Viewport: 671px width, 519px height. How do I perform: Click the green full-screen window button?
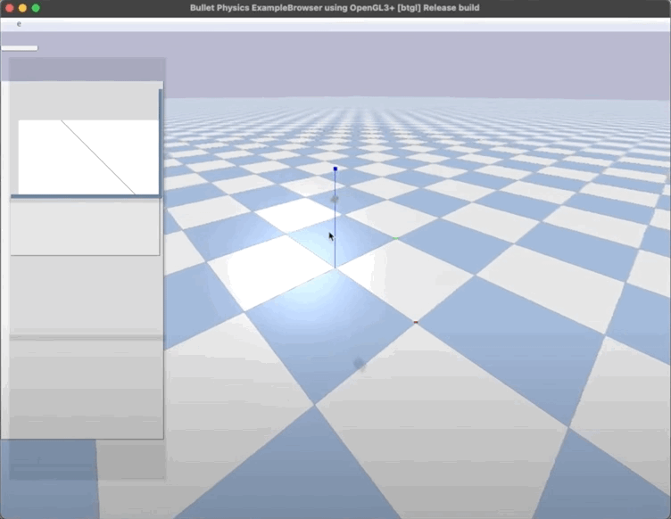pyautogui.click(x=36, y=8)
